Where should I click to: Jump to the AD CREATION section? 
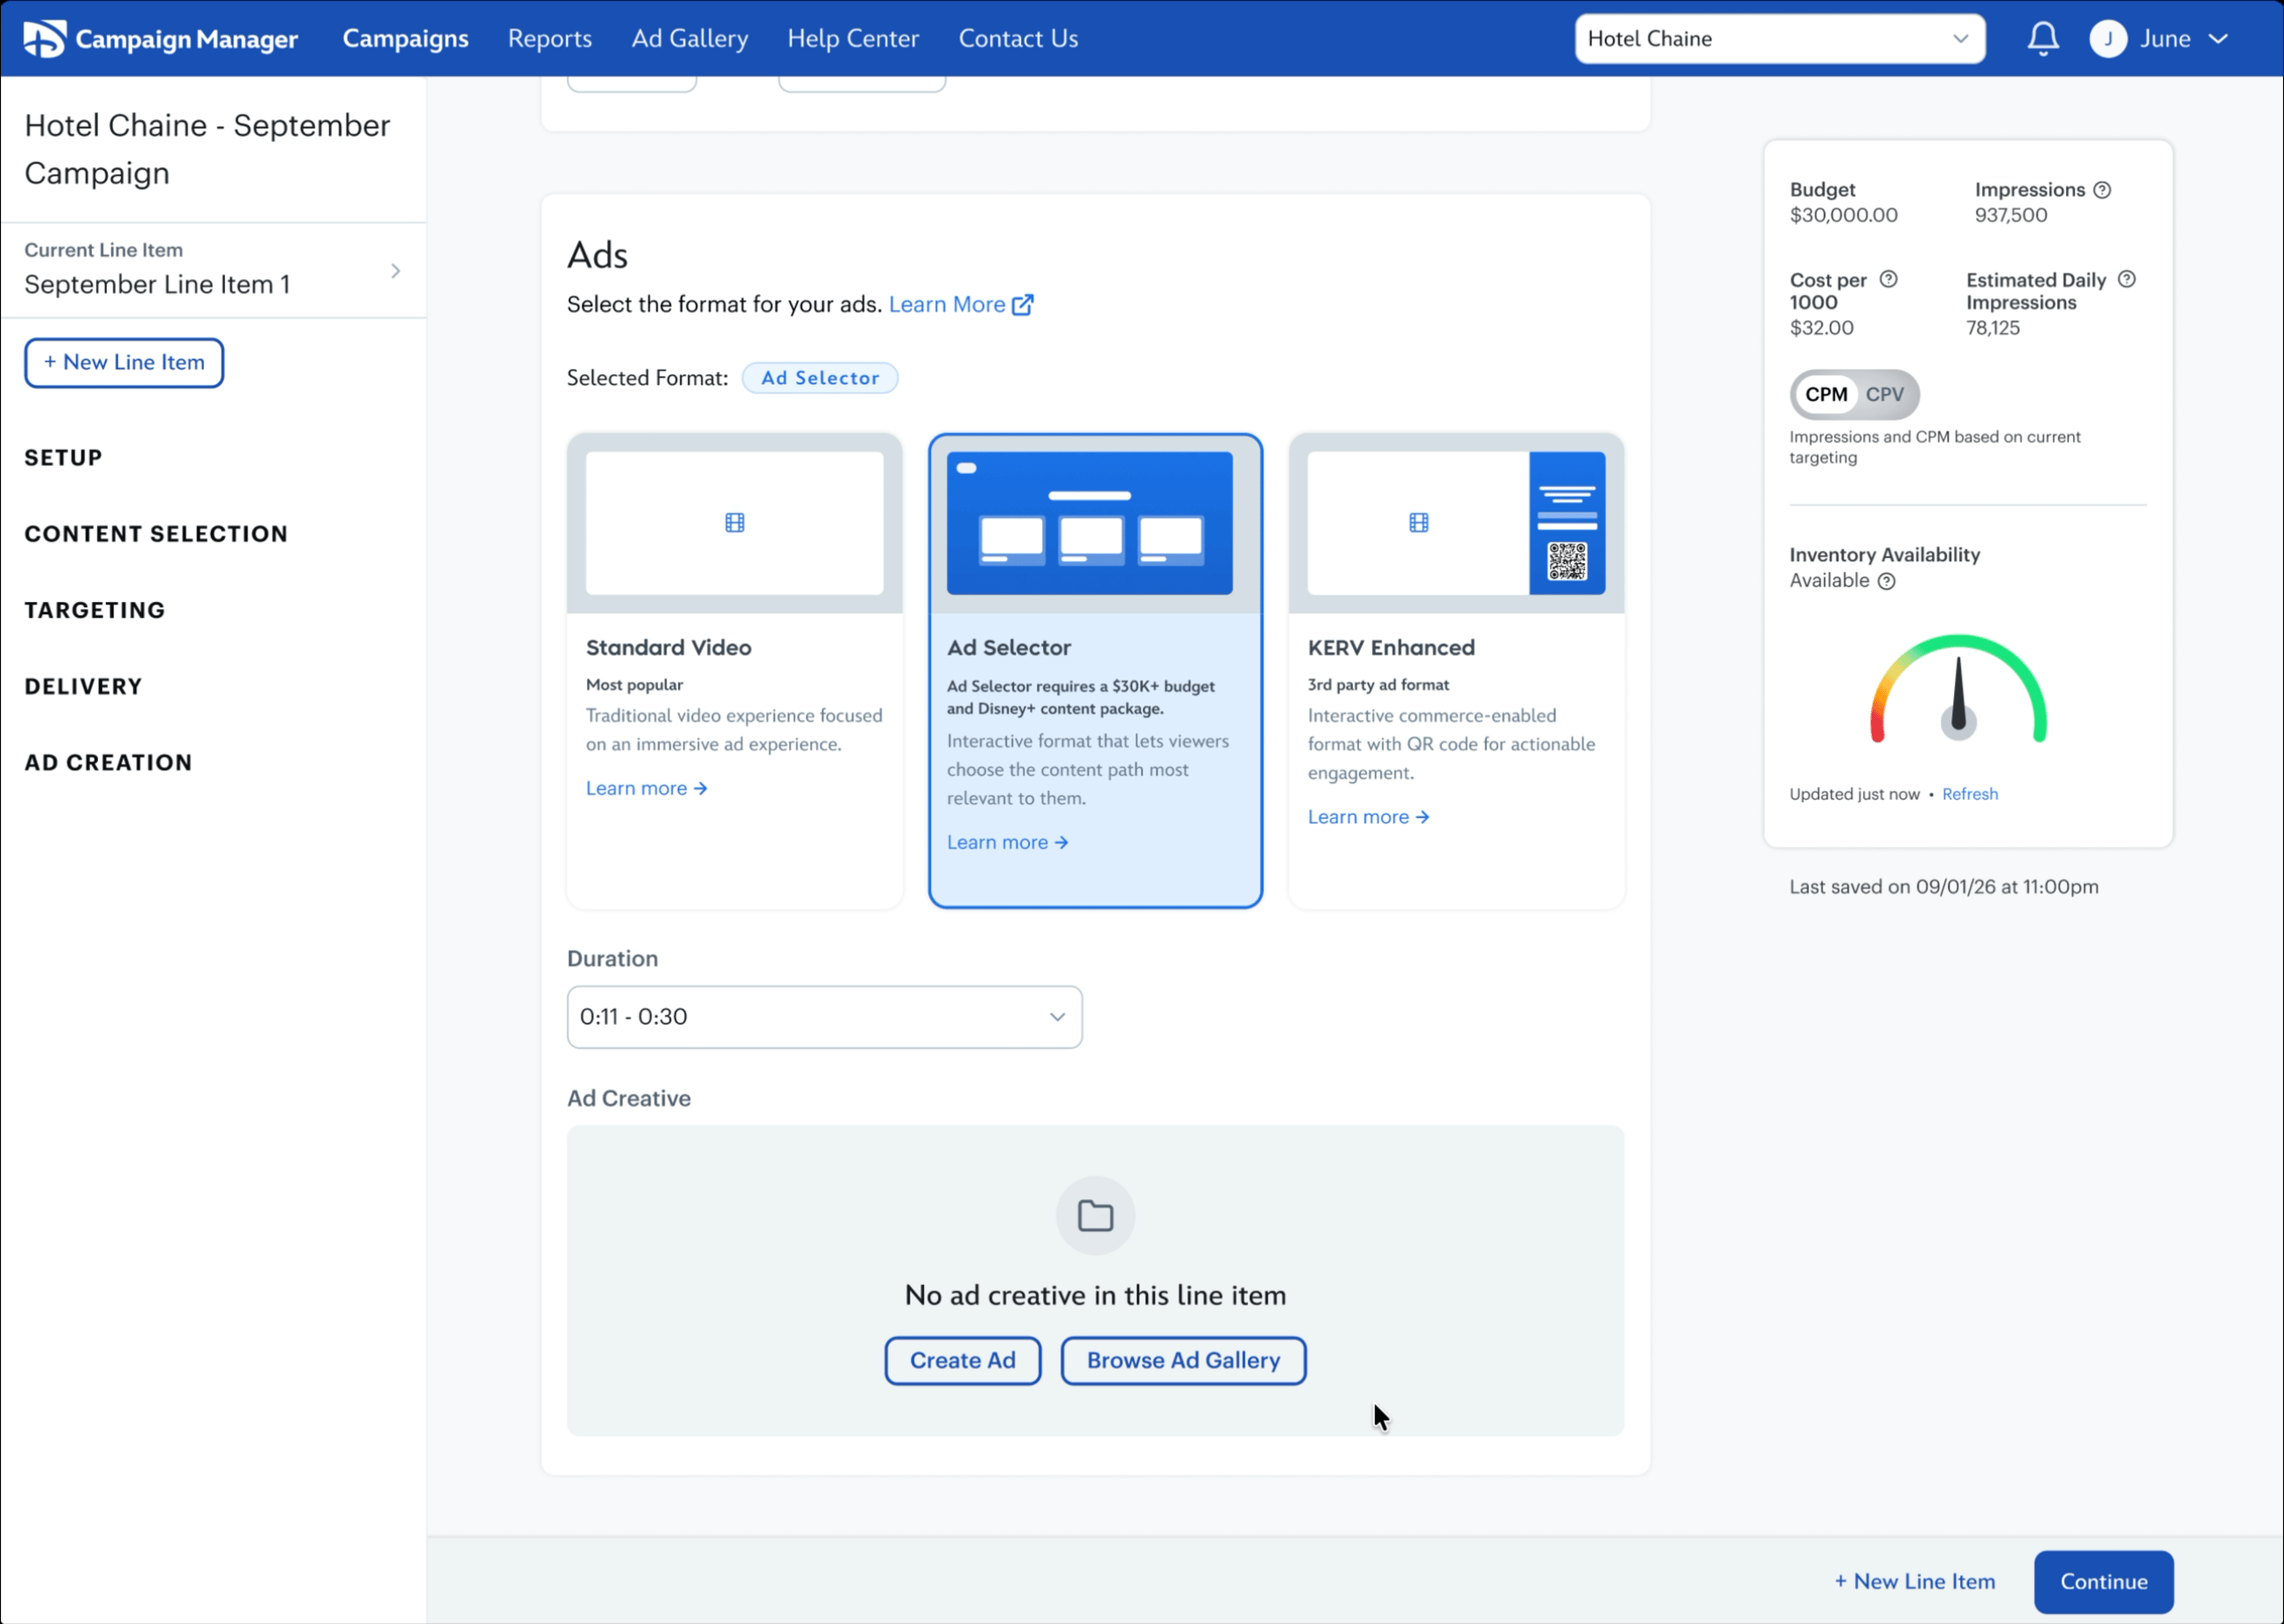pyautogui.click(x=108, y=763)
